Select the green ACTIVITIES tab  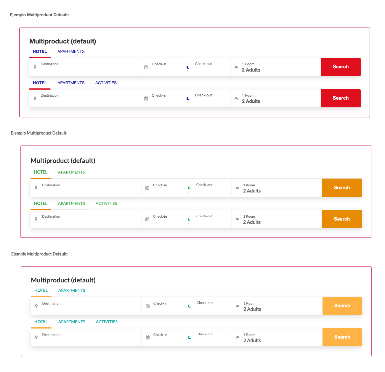click(x=106, y=203)
